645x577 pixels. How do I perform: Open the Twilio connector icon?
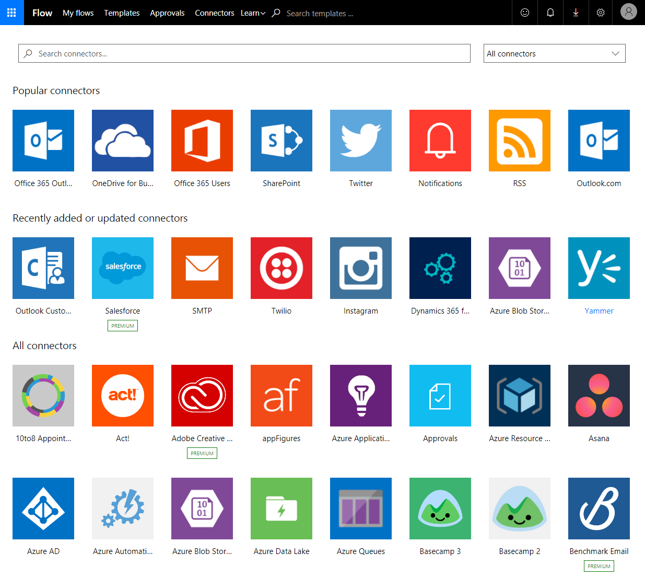pos(281,268)
